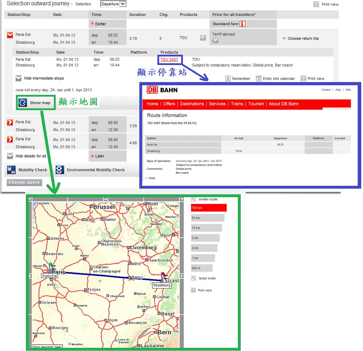Click the smaller scale magnifier icon

193,199
